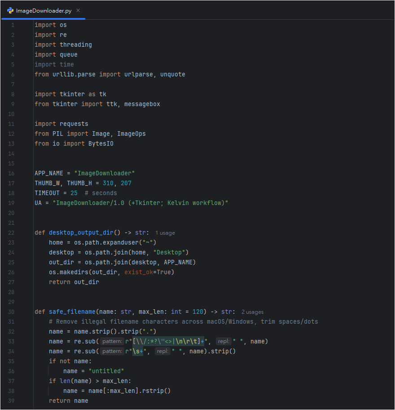Click the "untitled" string literal
This screenshot has height=410, width=395.
pyautogui.click(x=106, y=371)
